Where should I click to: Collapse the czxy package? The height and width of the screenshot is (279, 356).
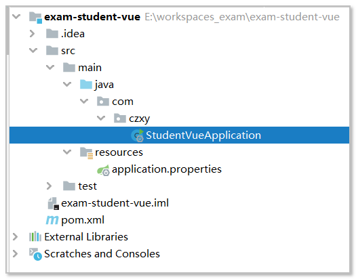tap(101, 118)
